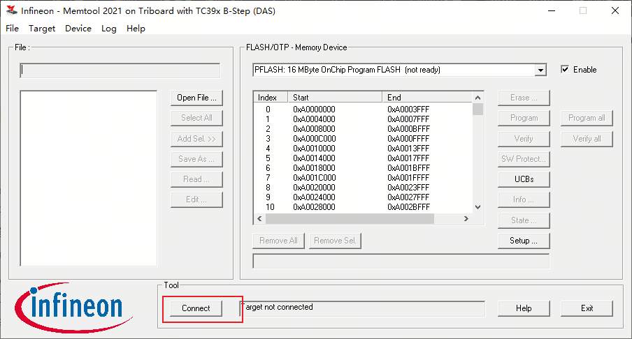Viewport: 632px width, 339px height.
Task: Click the Verify all button
Action: (587, 139)
